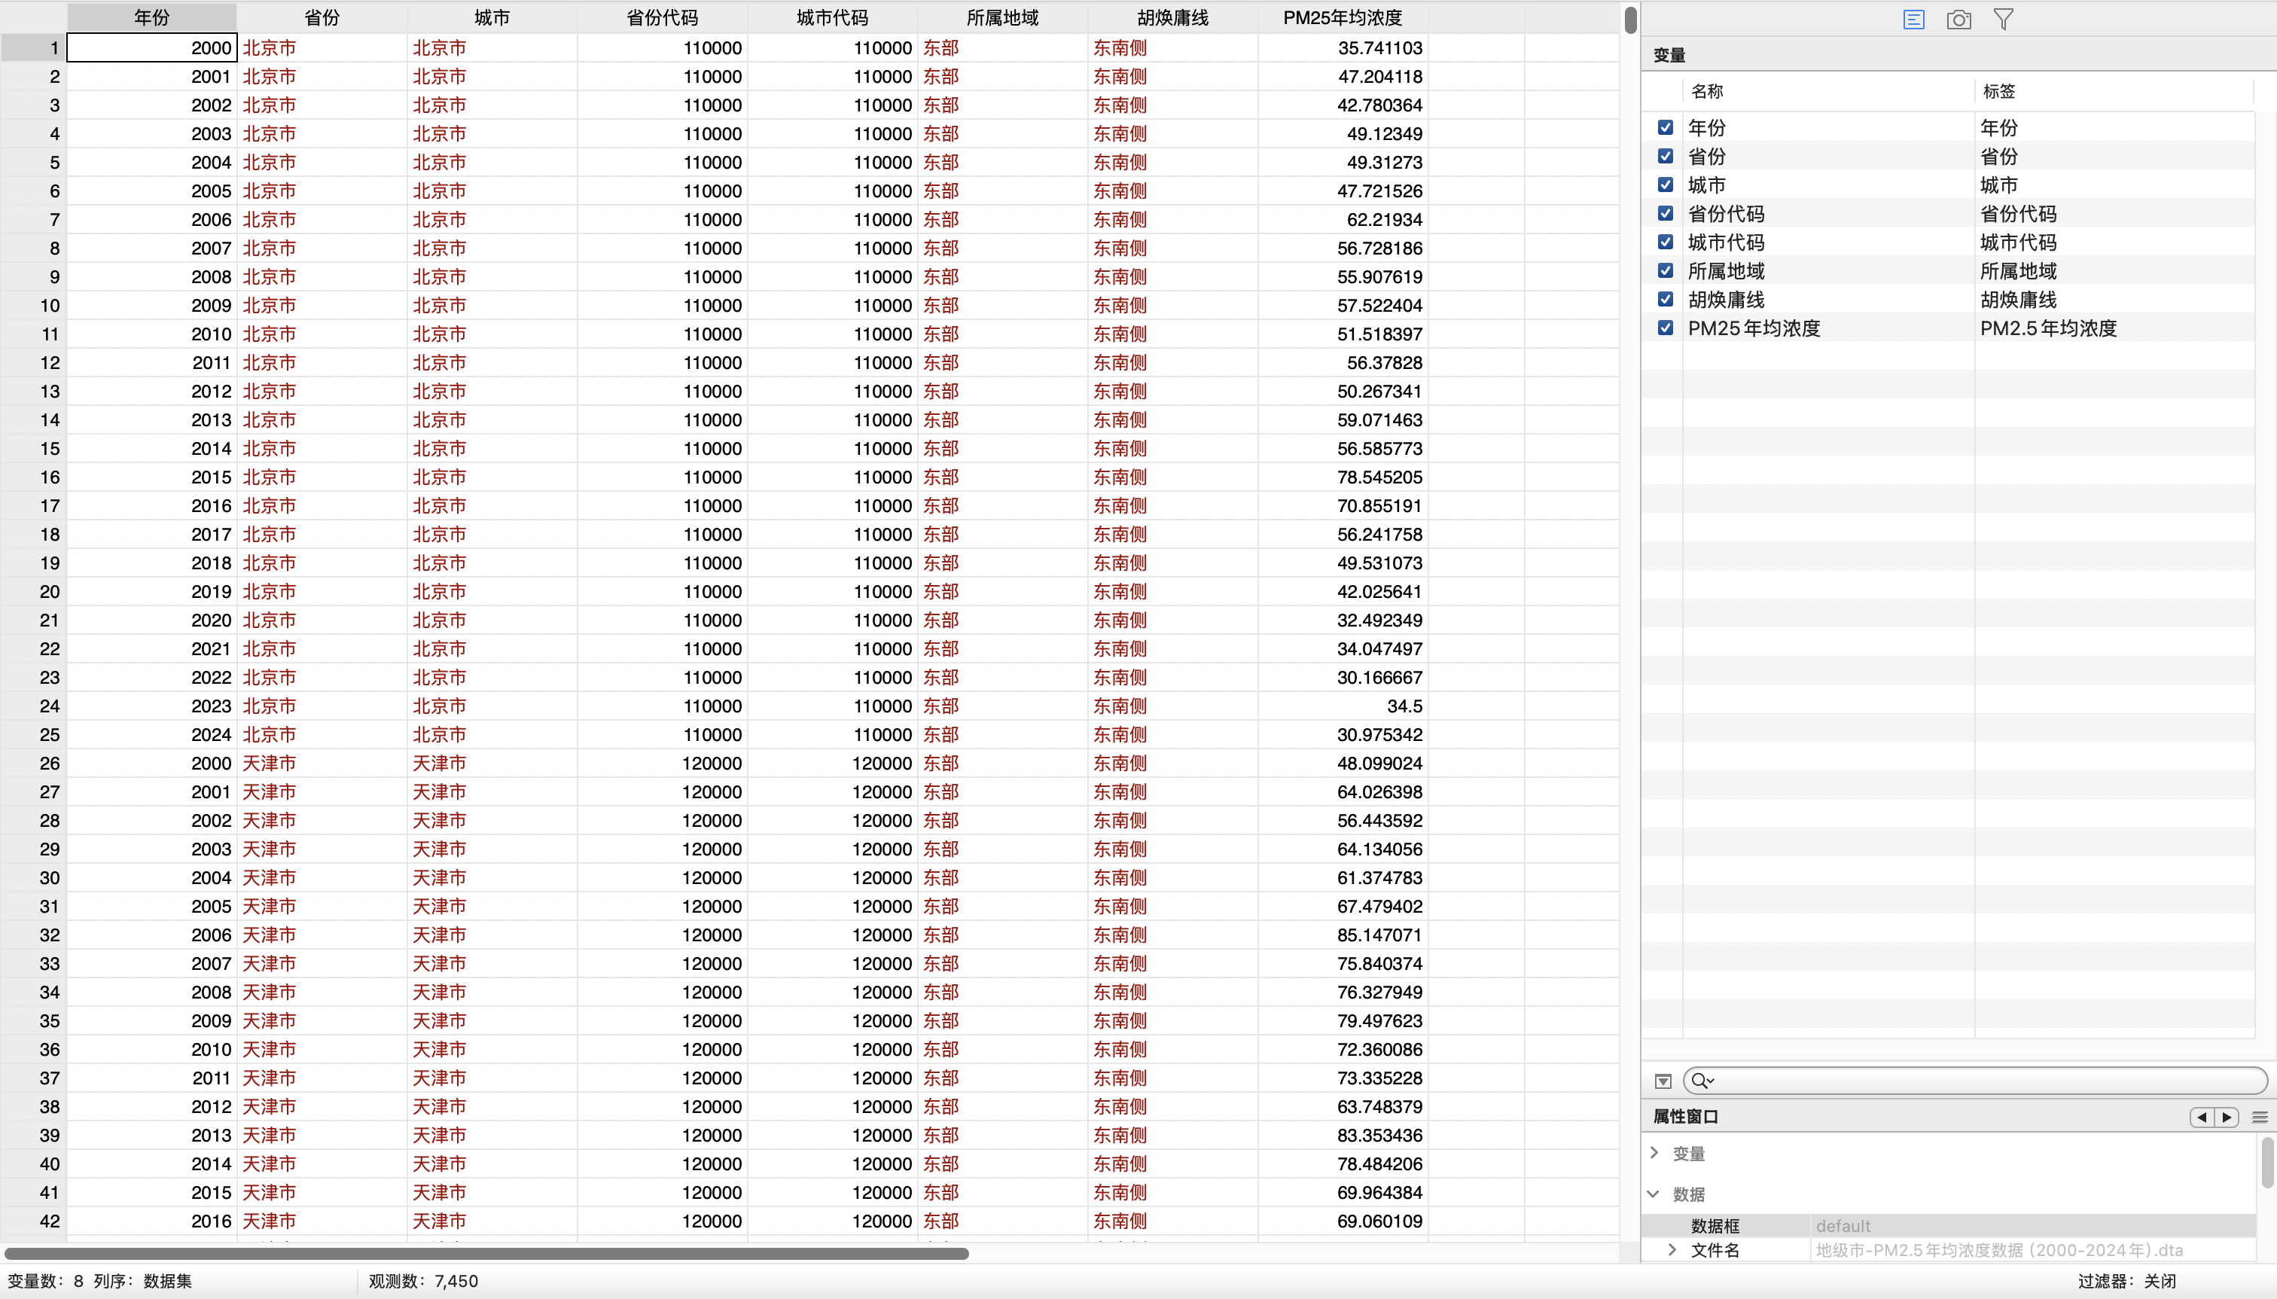2277x1299 pixels.
Task: Click the horizontal scrollbar under data grid
Action: (486, 1254)
